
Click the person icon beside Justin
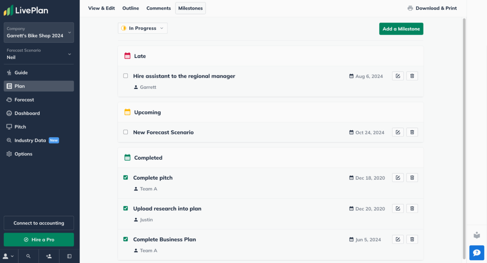[x=136, y=220]
